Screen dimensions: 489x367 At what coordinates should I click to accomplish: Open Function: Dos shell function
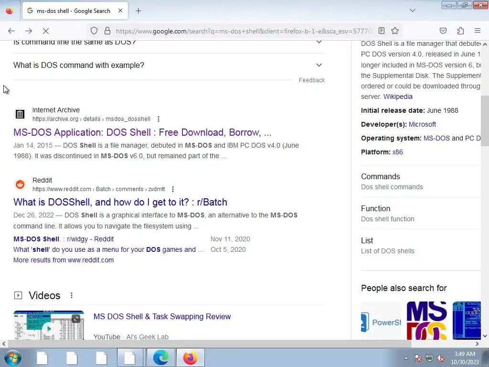point(421,214)
